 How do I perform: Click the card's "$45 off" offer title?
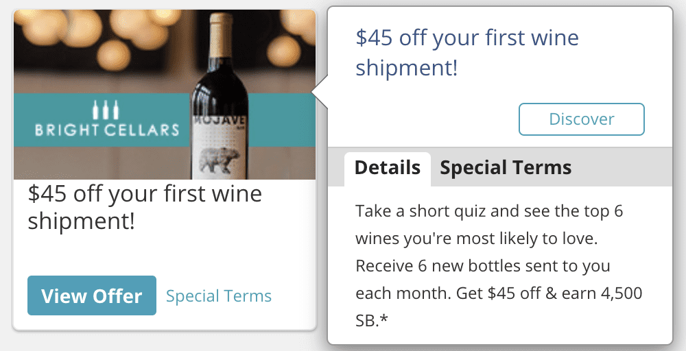click(145, 208)
